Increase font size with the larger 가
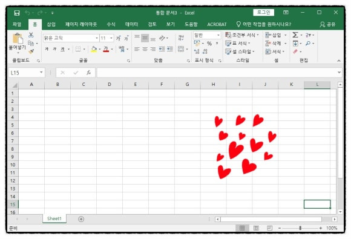Screen dimensions: 351x239 119,38
